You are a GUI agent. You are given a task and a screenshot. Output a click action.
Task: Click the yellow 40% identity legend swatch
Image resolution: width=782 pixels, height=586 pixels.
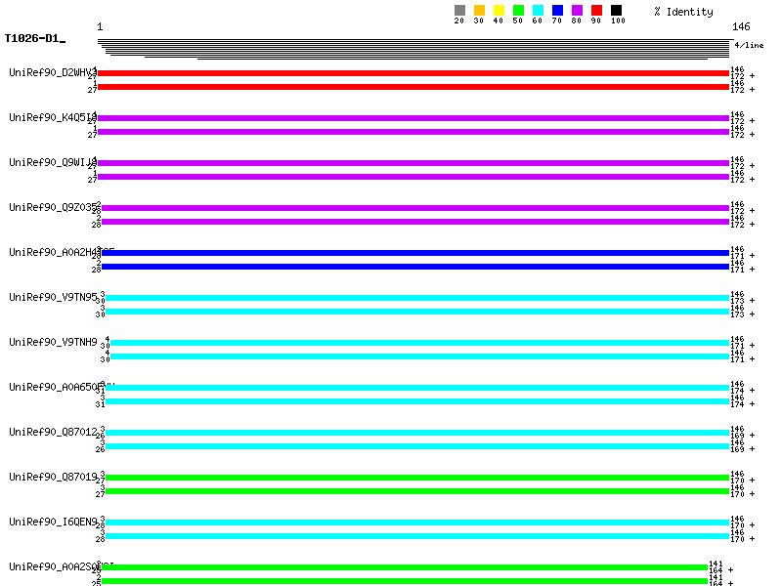pos(499,11)
